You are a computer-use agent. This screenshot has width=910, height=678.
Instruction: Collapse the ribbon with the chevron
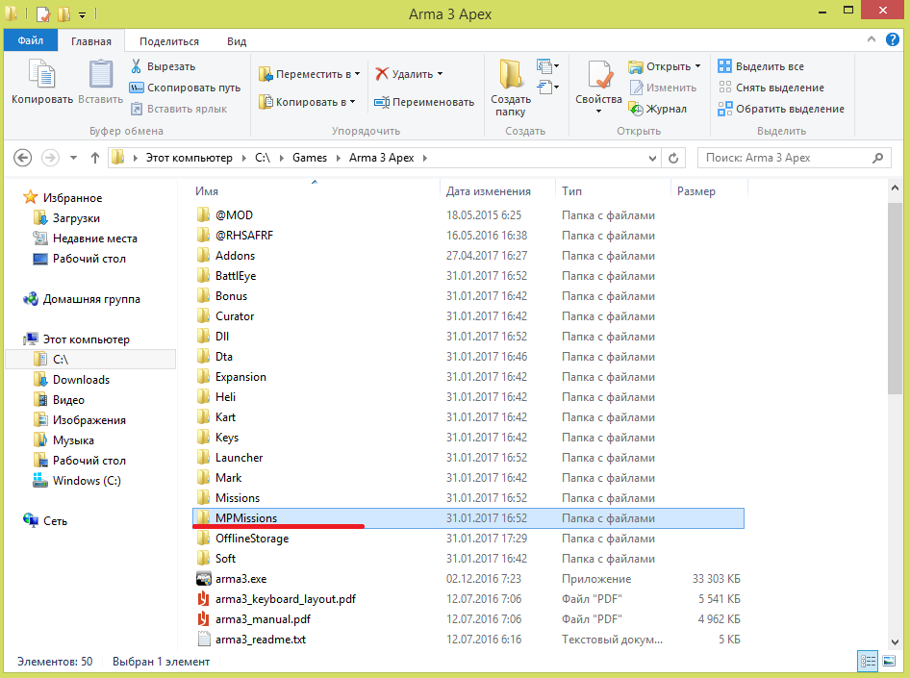tap(872, 39)
